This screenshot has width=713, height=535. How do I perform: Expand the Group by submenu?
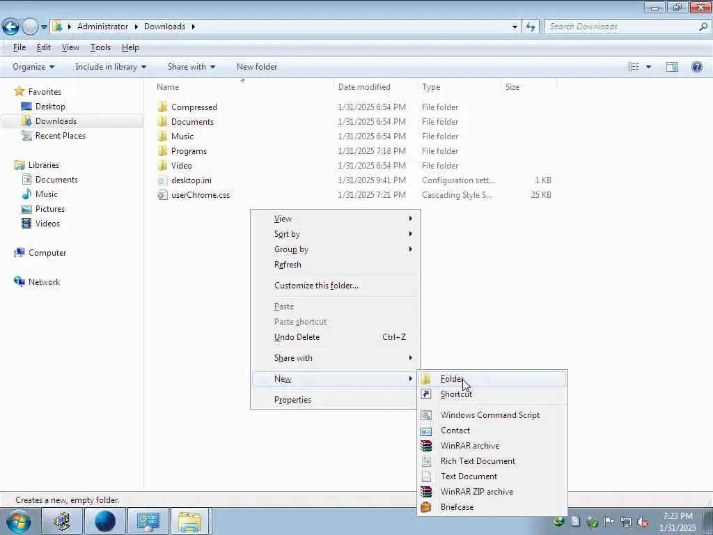click(x=335, y=249)
